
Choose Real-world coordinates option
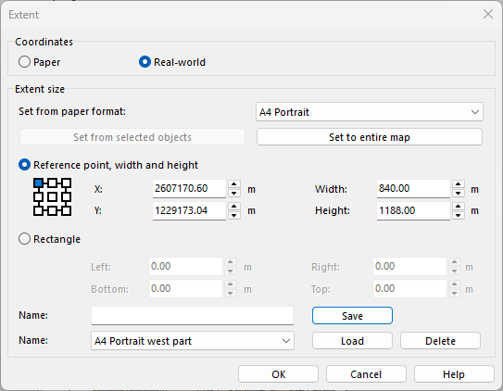172,62
